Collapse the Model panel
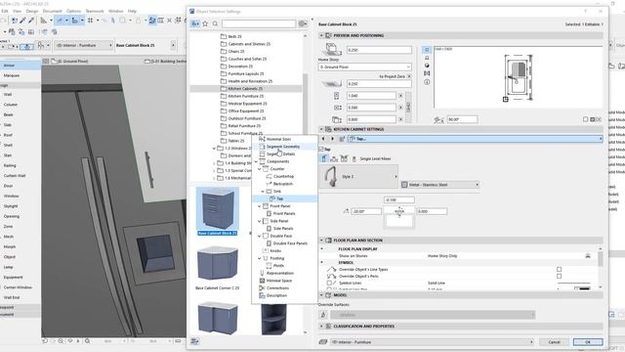The height and width of the screenshot is (352, 625). (x=321, y=295)
